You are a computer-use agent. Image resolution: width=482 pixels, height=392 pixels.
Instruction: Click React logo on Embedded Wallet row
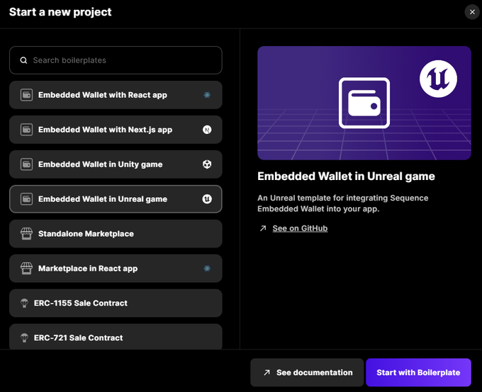coord(207,95)
